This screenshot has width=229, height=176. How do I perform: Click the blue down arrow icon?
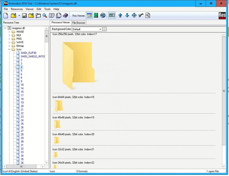[127, 16]
